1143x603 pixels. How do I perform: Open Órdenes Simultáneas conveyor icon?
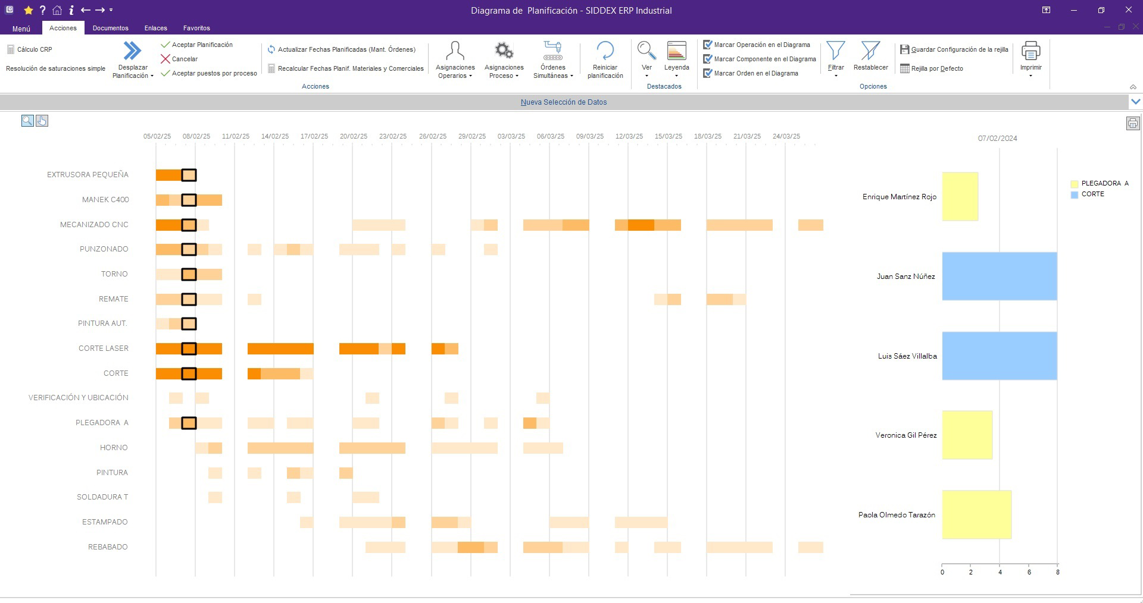point(552,51)
